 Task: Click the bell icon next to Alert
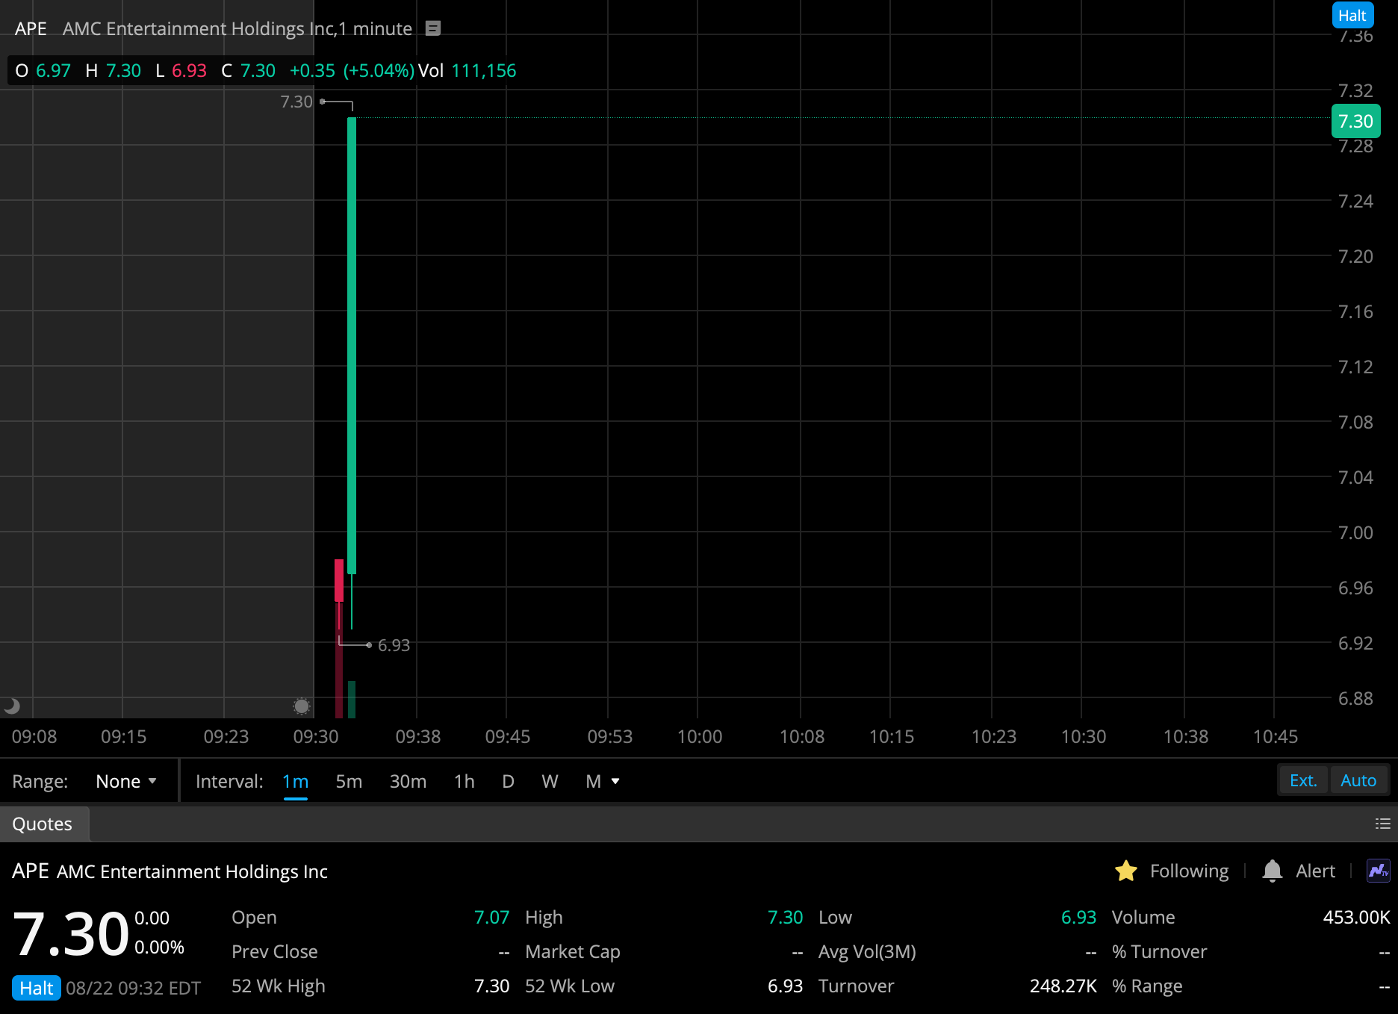(1272, 871)
